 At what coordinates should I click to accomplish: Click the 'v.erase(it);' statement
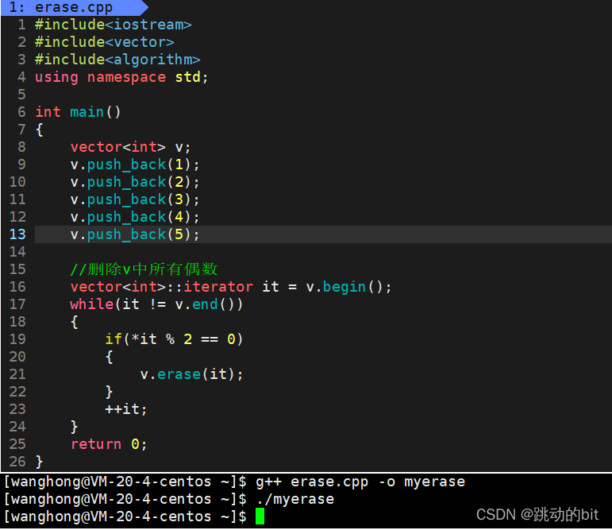coord(191,374)
